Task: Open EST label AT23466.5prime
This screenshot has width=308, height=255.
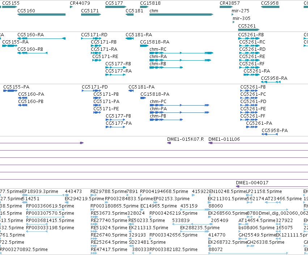Action: coord(283,199)
